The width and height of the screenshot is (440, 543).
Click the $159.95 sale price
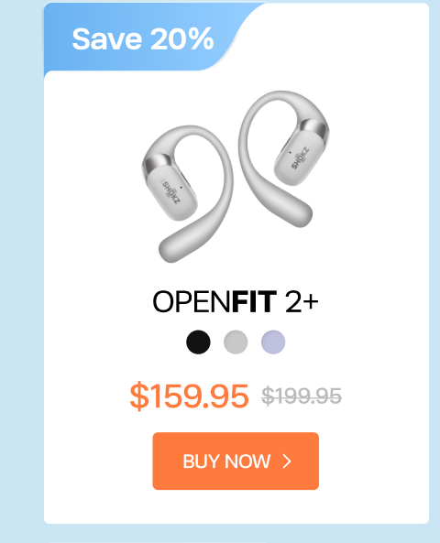click(x=190, y=396)
